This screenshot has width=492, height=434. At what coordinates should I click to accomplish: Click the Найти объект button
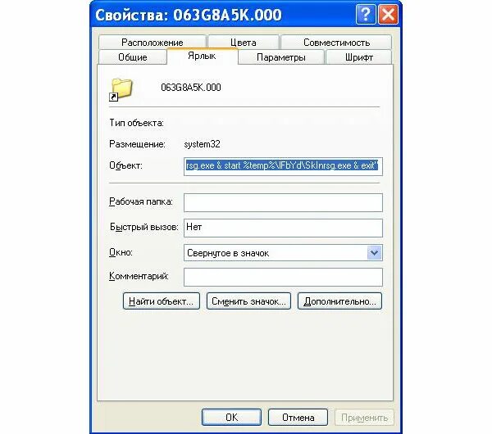coord(162,301)
